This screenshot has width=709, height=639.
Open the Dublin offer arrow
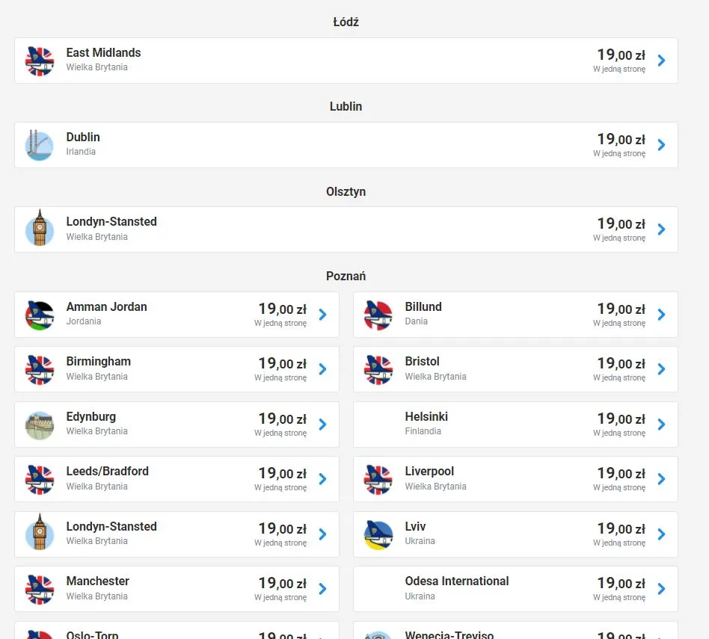coord(661,145)
